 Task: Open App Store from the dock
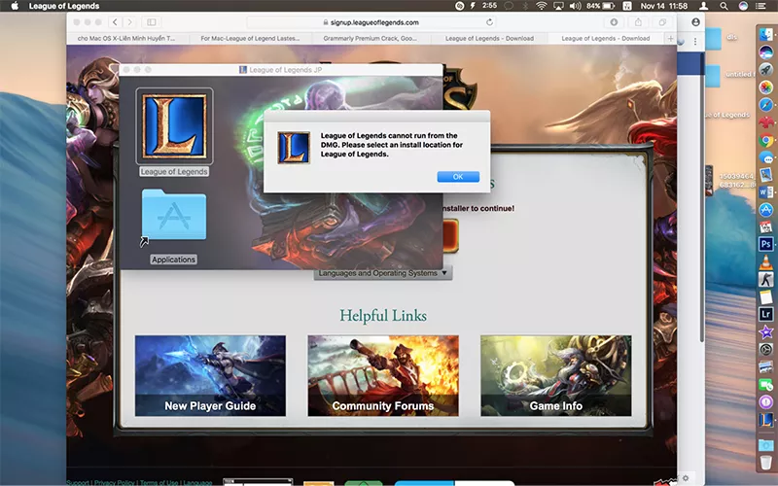point(766,210)
